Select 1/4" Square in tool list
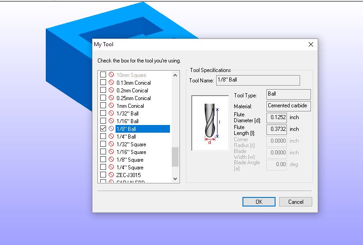This screenshot has height=245, width=363. point(130,168)
